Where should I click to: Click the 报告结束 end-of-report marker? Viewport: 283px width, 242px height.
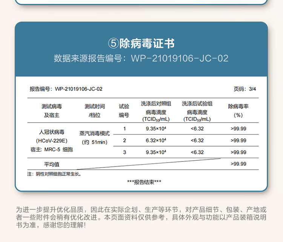(144, 182)
